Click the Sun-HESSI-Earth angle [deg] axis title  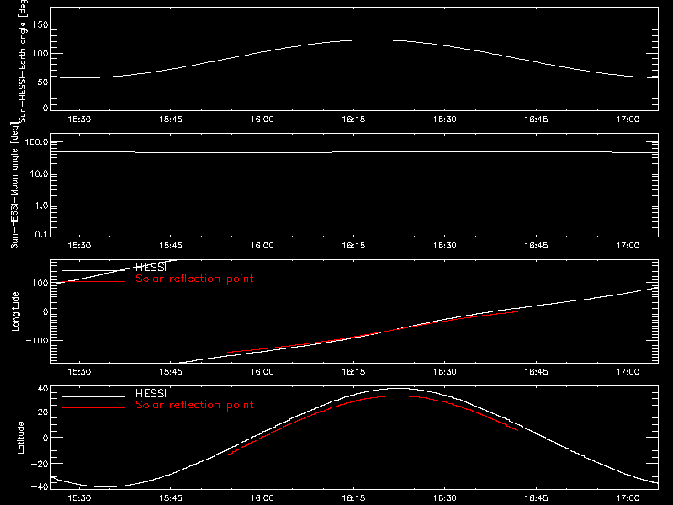click(23, 61)
